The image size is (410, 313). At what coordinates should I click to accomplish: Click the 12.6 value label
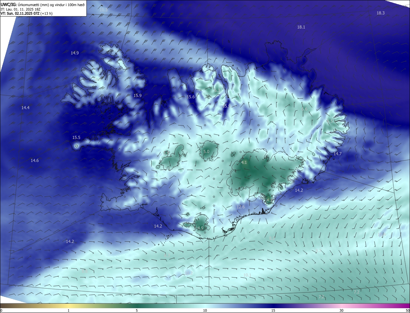point(241,207)
